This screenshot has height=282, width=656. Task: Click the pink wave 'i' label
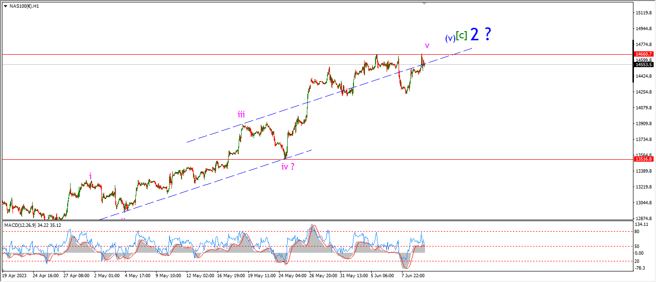(x=90, y=176)
